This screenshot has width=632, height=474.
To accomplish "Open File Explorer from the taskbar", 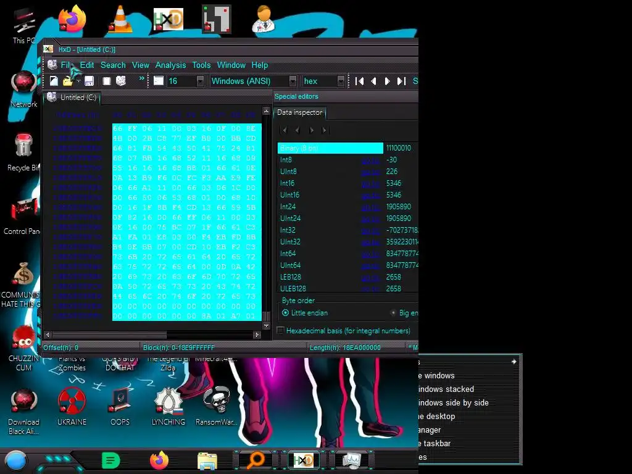I will [207, 460].
